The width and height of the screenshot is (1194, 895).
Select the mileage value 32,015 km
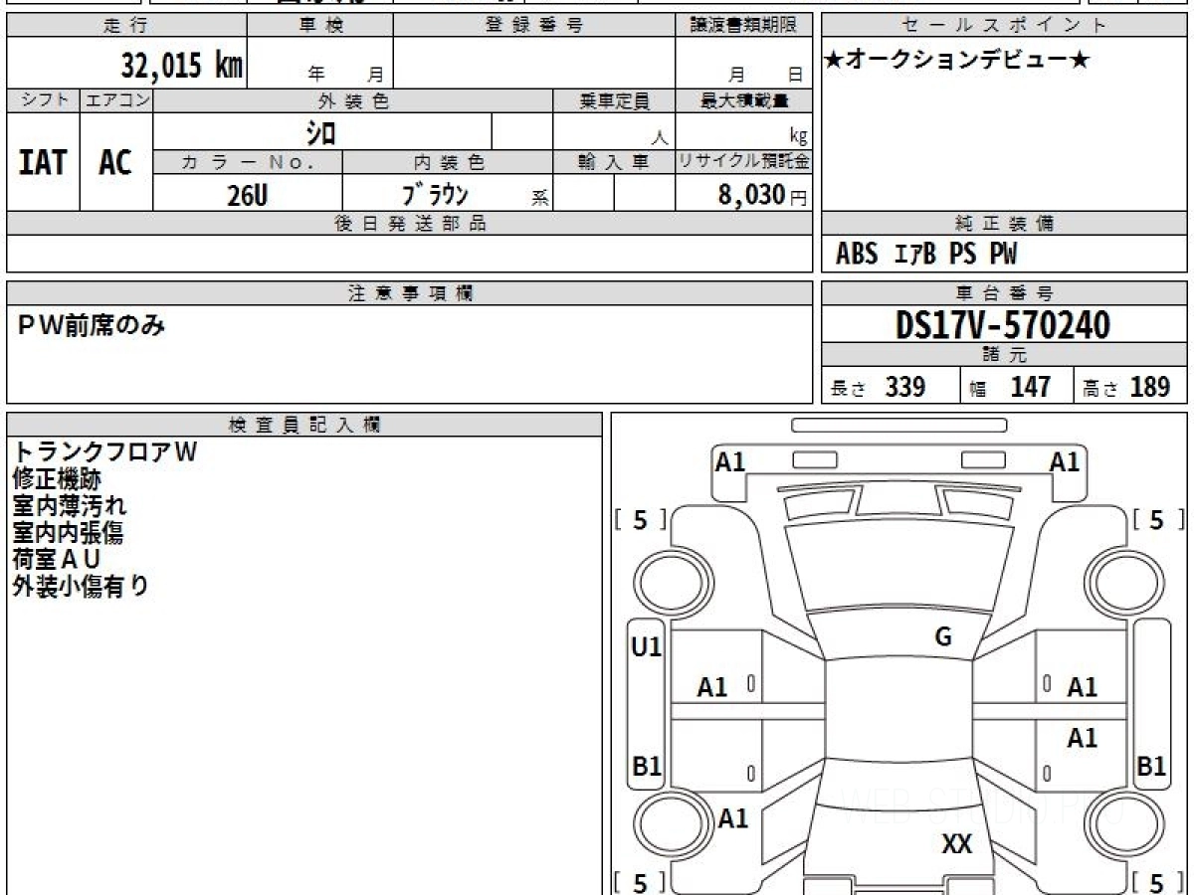(x=181, y=66)
